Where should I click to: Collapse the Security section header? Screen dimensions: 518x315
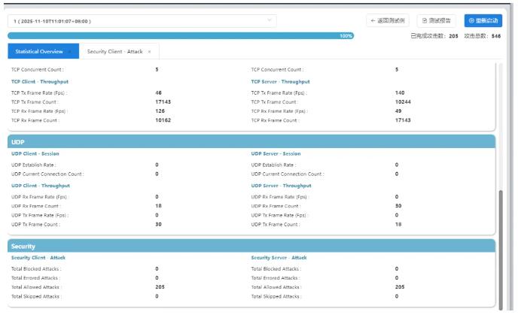(251, 246)
